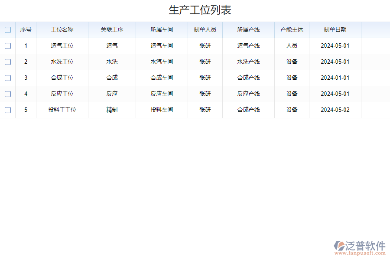Viewport: 390px width, 260px height.
Task: Check the checkbox for 反应工位 row
Action: 8,94
